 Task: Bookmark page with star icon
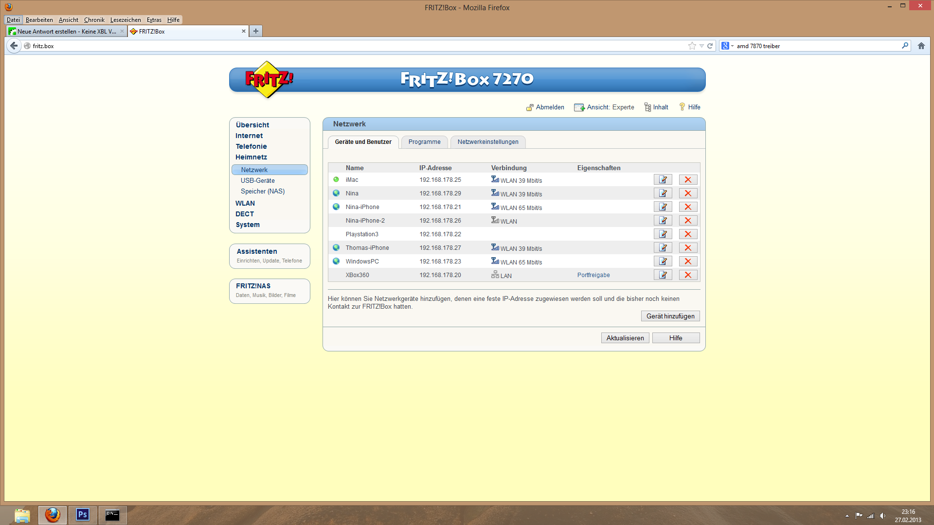[x=692, y=46]
